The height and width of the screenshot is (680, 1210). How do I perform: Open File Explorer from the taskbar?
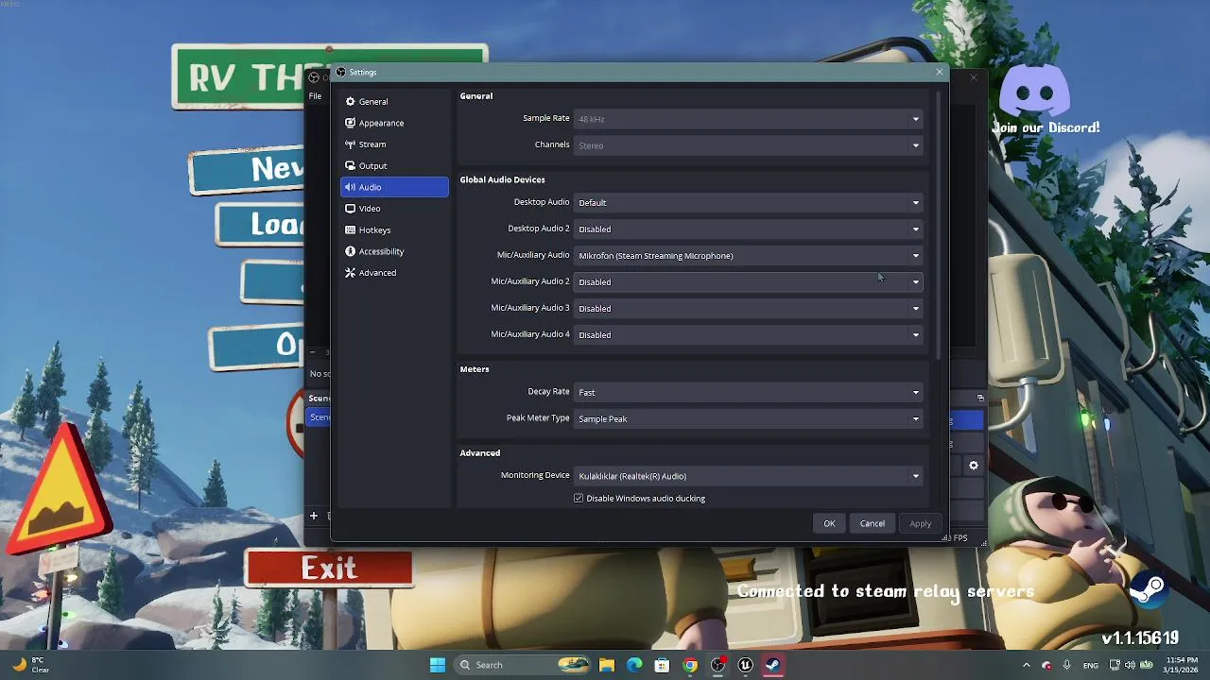click(607, 665)
